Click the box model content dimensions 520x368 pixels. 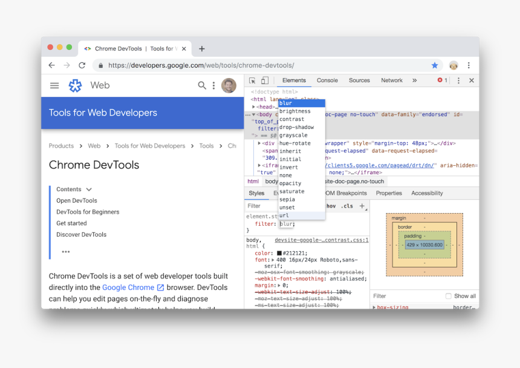[x=424, y=245]
